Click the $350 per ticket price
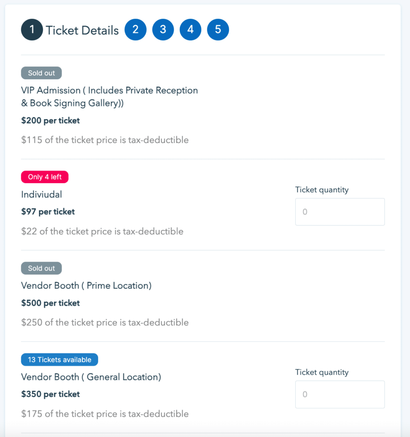This screenshot has width=410, height=437. point(50,394)
